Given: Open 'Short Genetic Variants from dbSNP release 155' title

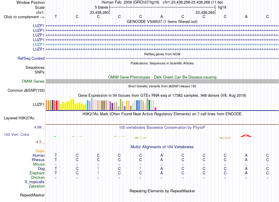Looking at the screenshot, I should pyautogui.click(x=162, y=86).
